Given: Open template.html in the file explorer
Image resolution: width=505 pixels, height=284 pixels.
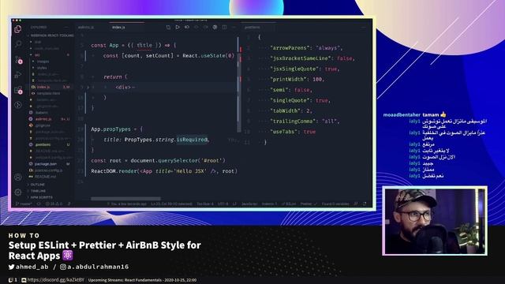Looking at the screenshot, I should tap(48, 93).
